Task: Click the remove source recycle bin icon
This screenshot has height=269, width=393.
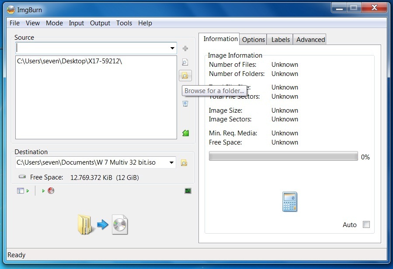Action: pyautogui.click(x=185, y=103)
